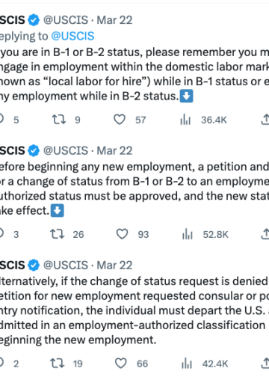Open tweet text about beginning new employment
Viewport: 269px width, 377px height.
pos(134,188)
